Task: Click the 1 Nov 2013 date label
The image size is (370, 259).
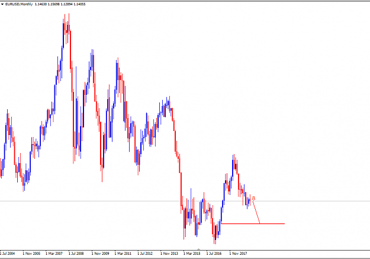Action: tap(169, 254)
